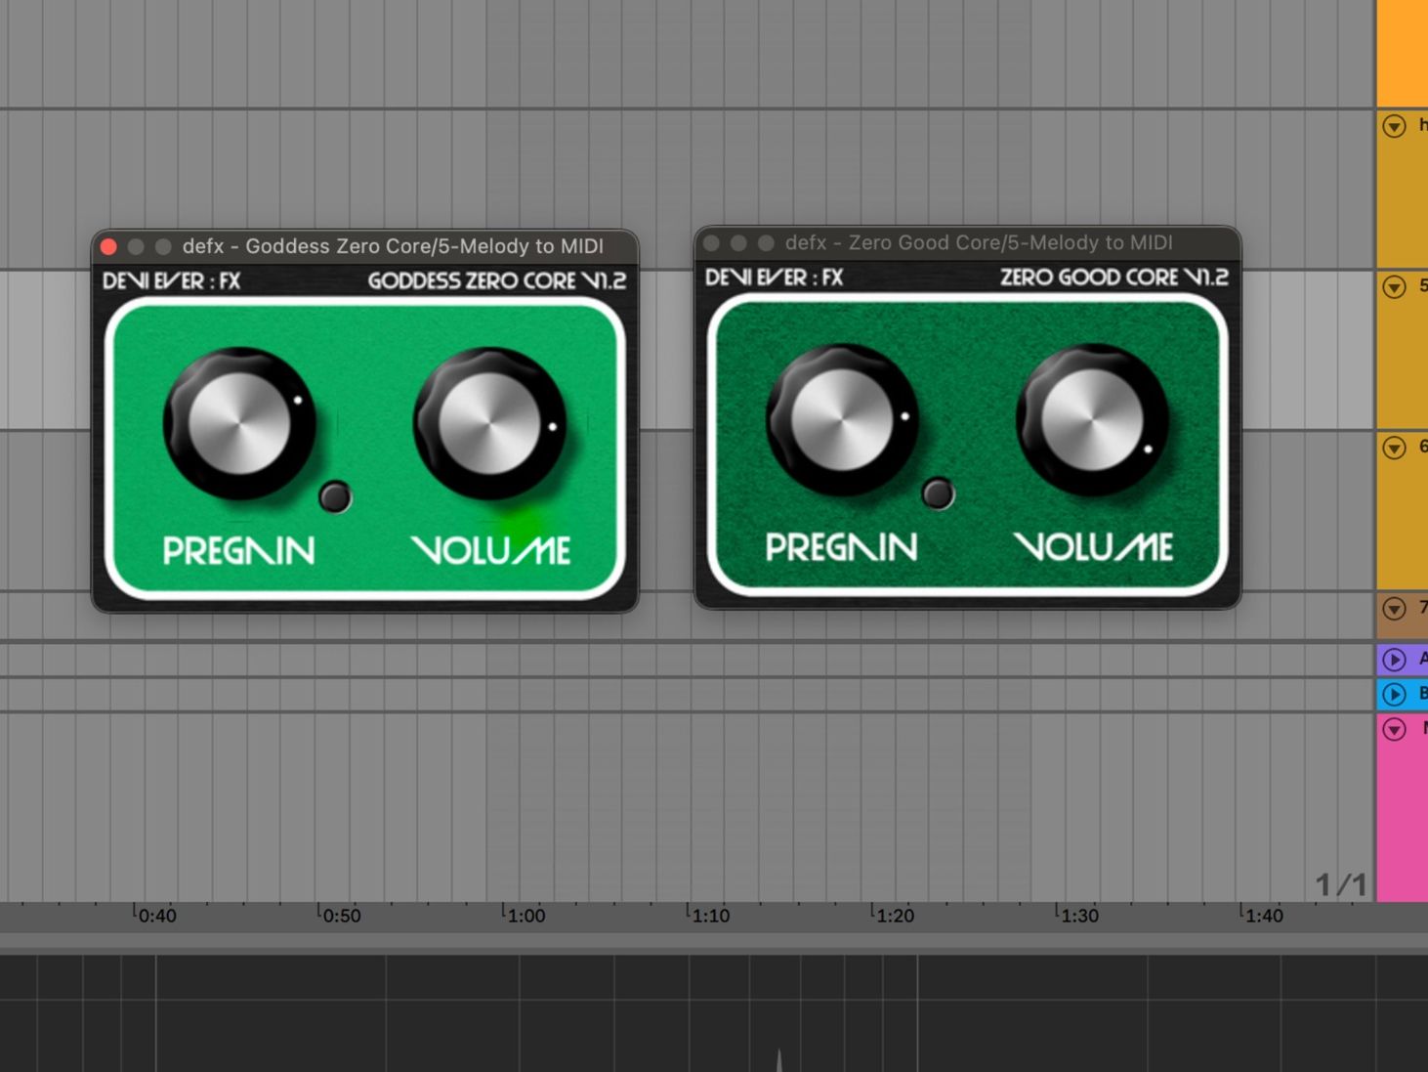Click the VOLUME knob in Goddess Zero Core

pyautogui.click(x=489, y=423)
